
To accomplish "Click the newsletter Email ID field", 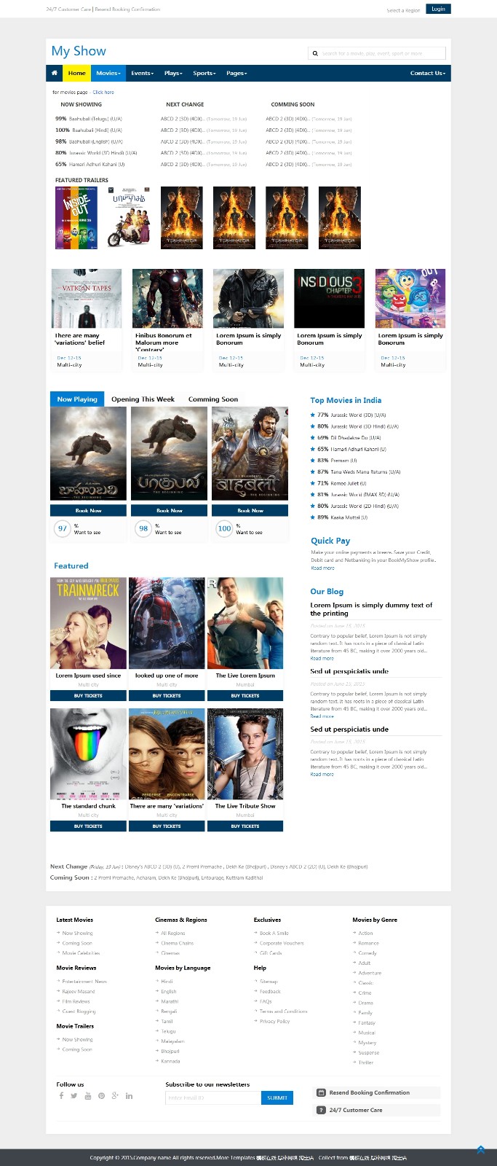I will tap(213, 1097).
